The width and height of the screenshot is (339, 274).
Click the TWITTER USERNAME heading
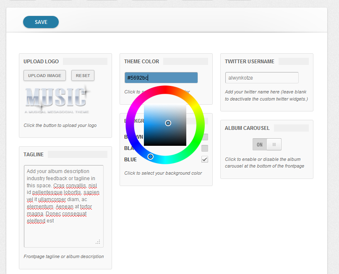250,62
